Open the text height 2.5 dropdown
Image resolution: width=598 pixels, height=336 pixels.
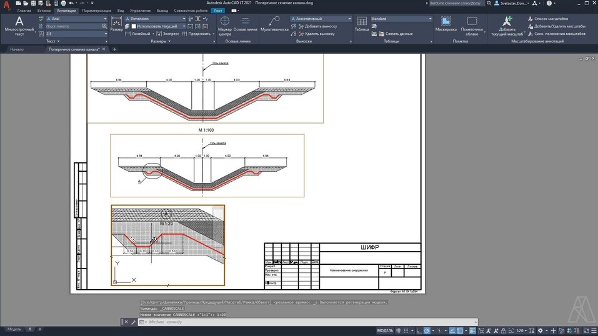click(x=76, y=34)
